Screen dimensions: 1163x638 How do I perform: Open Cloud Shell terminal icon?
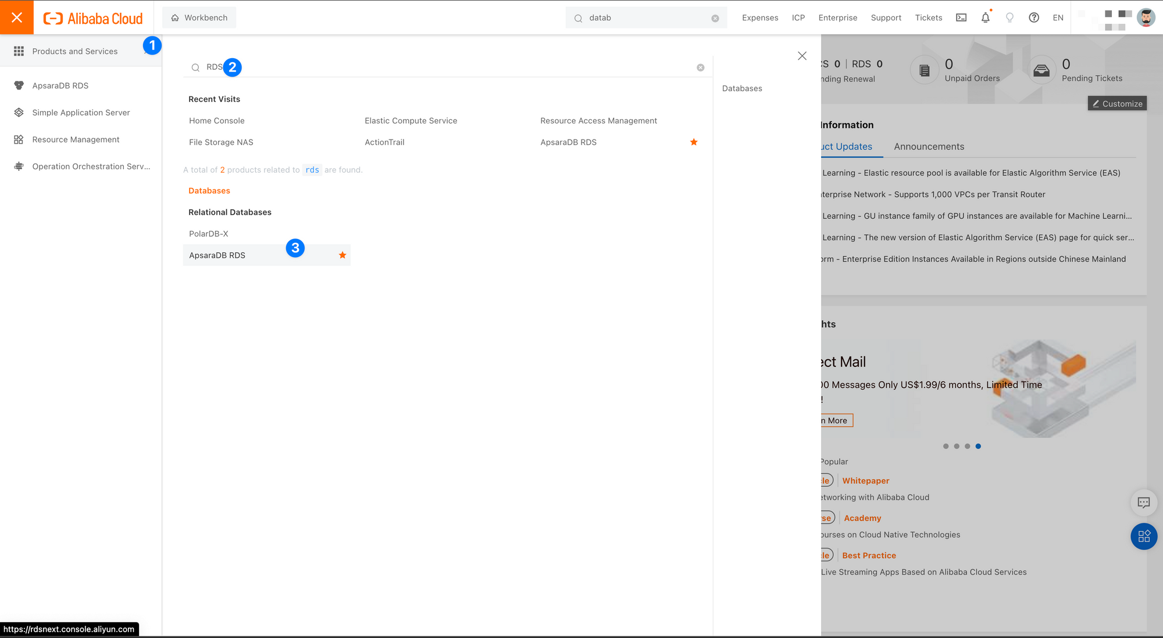click(x=961, y=17)
